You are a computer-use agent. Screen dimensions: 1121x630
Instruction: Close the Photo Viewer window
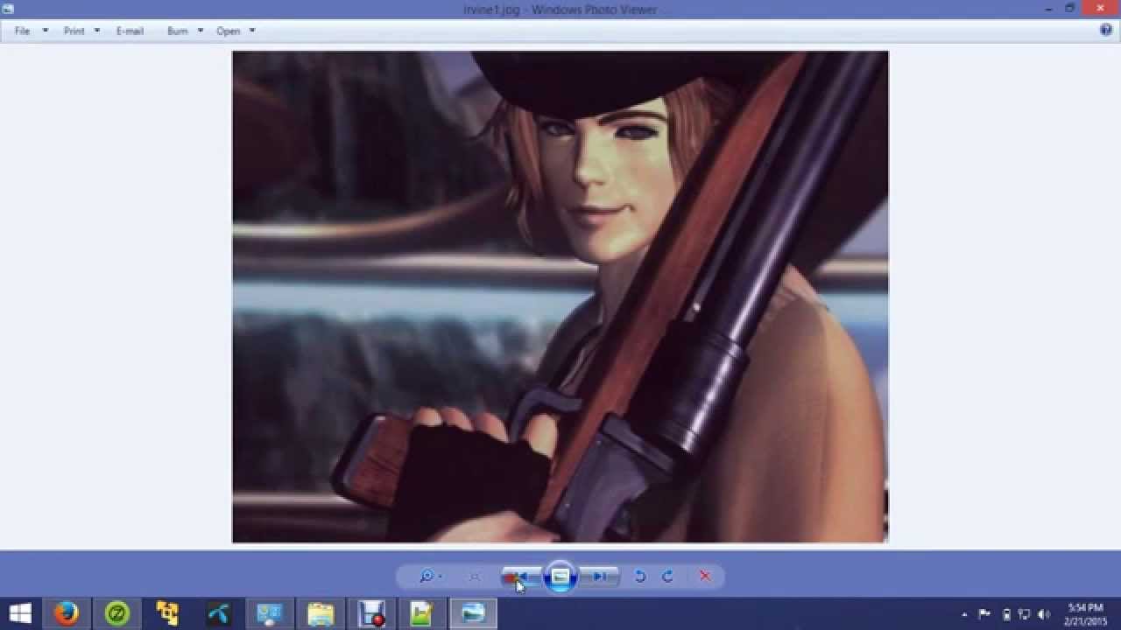[x=1100, y=9]
